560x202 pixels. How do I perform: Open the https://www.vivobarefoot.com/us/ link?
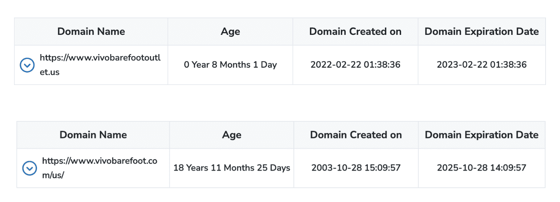[x=100, y=161]
